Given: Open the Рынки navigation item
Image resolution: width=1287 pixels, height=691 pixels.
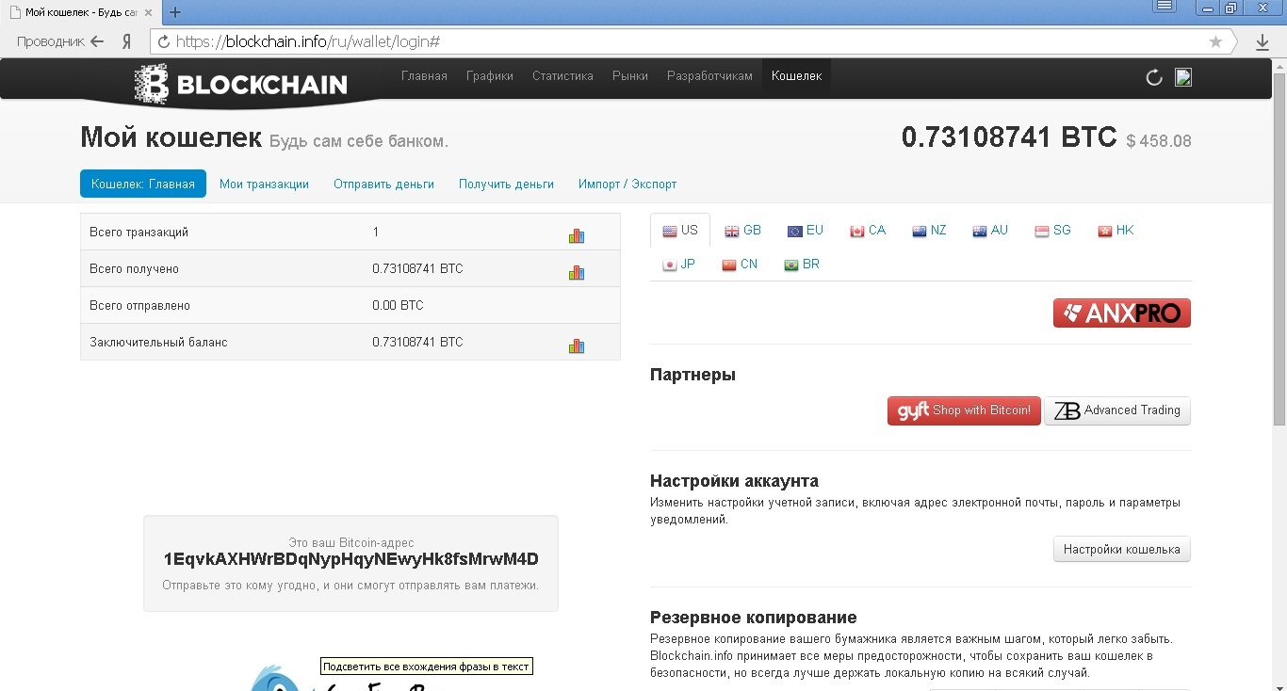Looking at the screenshot, I should (630, 76).
